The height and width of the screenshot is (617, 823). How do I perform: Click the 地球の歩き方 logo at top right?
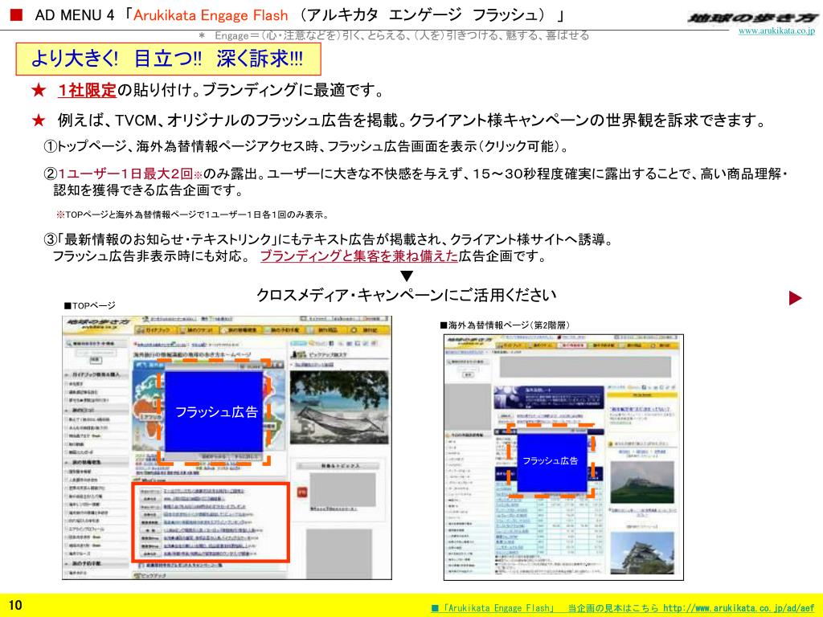coord(752,18)
